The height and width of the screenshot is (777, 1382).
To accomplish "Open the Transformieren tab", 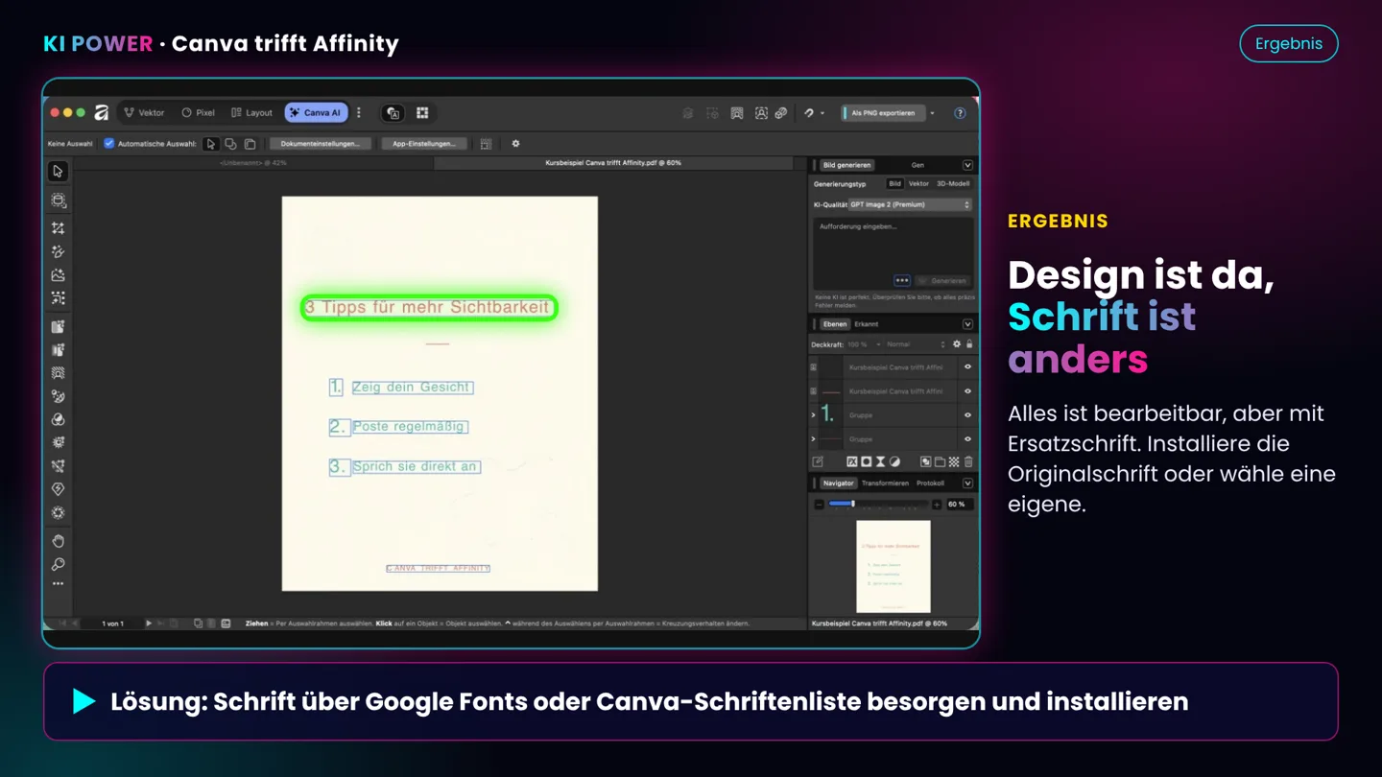I will click(885, 483).
